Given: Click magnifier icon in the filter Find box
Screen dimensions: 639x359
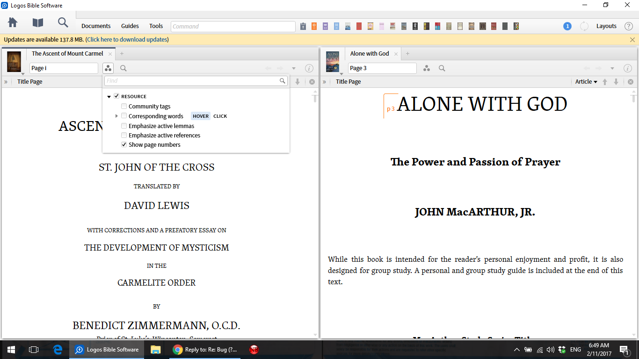Looking at the screenshot, I should click(283, 81).
